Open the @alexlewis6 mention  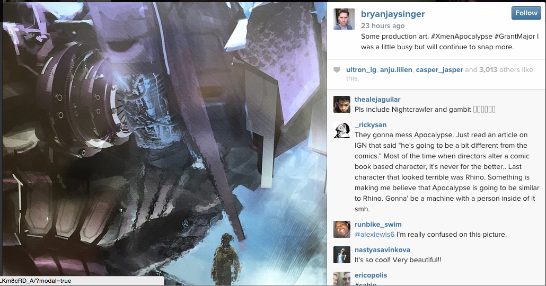coord(374,235)
